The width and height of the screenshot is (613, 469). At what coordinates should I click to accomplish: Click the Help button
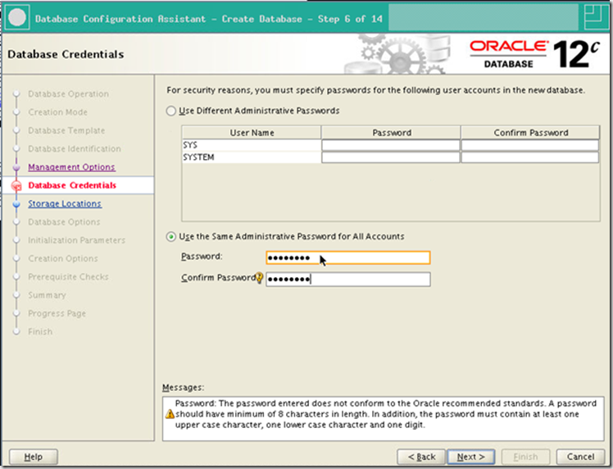[34, 457]
